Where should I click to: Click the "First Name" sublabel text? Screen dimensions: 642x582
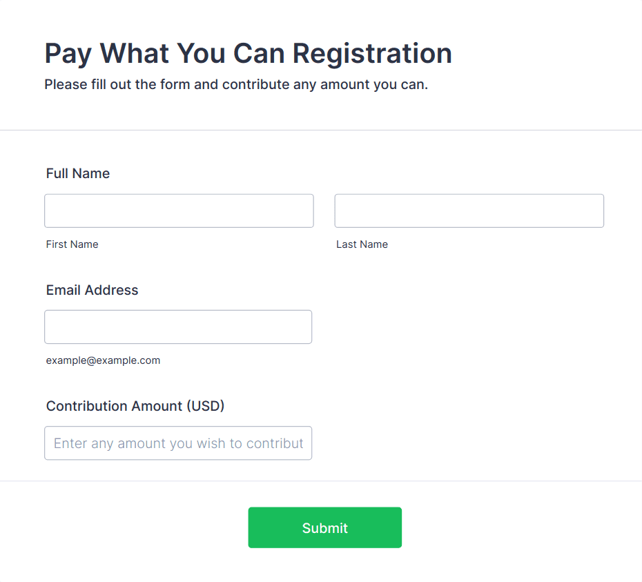coord(72,244)
